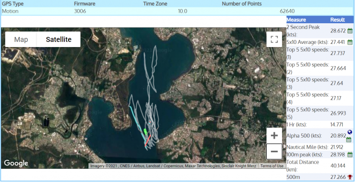Select the Satellite map type
The height and width of the screenshot is (182, 355).
pyautogui.click(x=59, y=39)
